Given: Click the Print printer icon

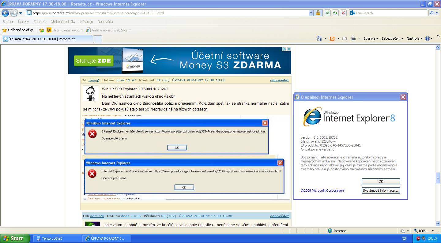Looking at the screenshot, I should point(353,38).
